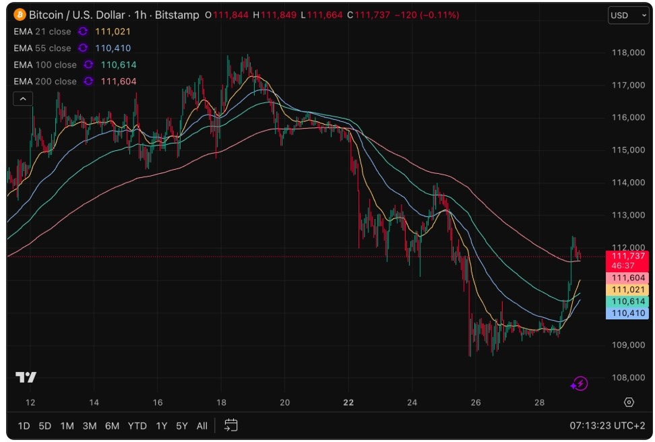Click the bold 22 date axis label

point(348,402)
